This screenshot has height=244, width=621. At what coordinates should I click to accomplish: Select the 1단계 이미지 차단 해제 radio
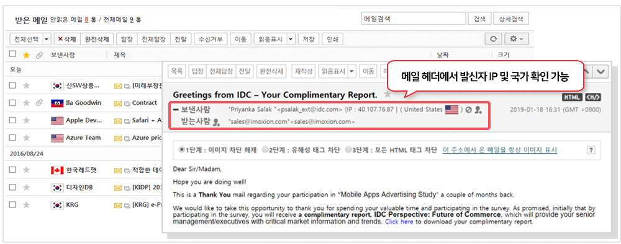click(x=182, y=150)
